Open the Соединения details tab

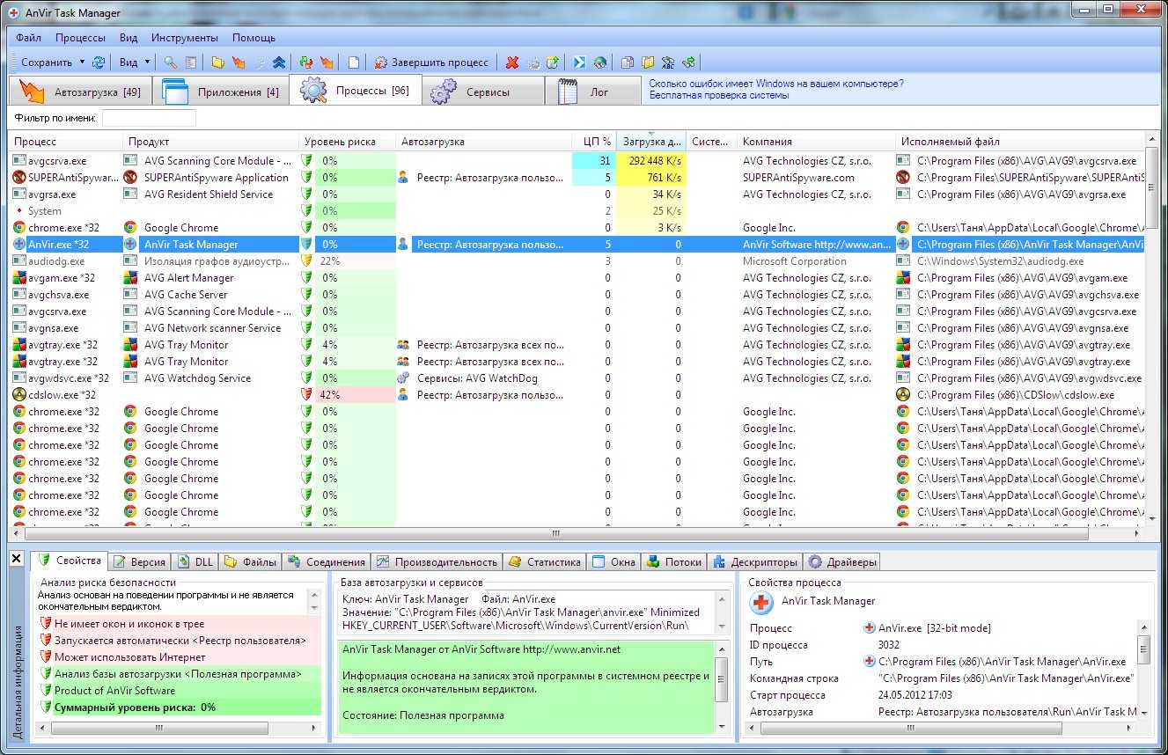tap(326, 561)
